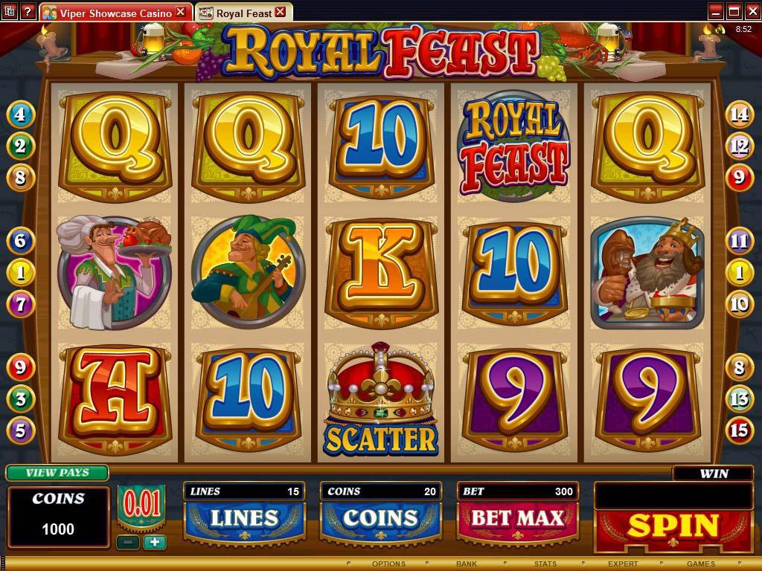
Task: Open the GAMES menu
Action: click(701, 564)
